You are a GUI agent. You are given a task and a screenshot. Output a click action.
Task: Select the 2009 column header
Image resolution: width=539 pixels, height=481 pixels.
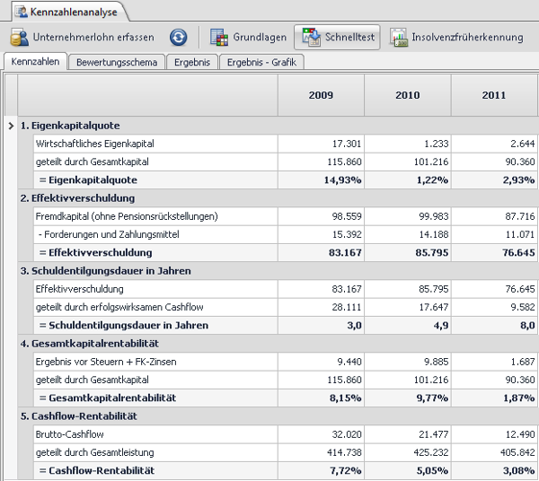(321, 95)
